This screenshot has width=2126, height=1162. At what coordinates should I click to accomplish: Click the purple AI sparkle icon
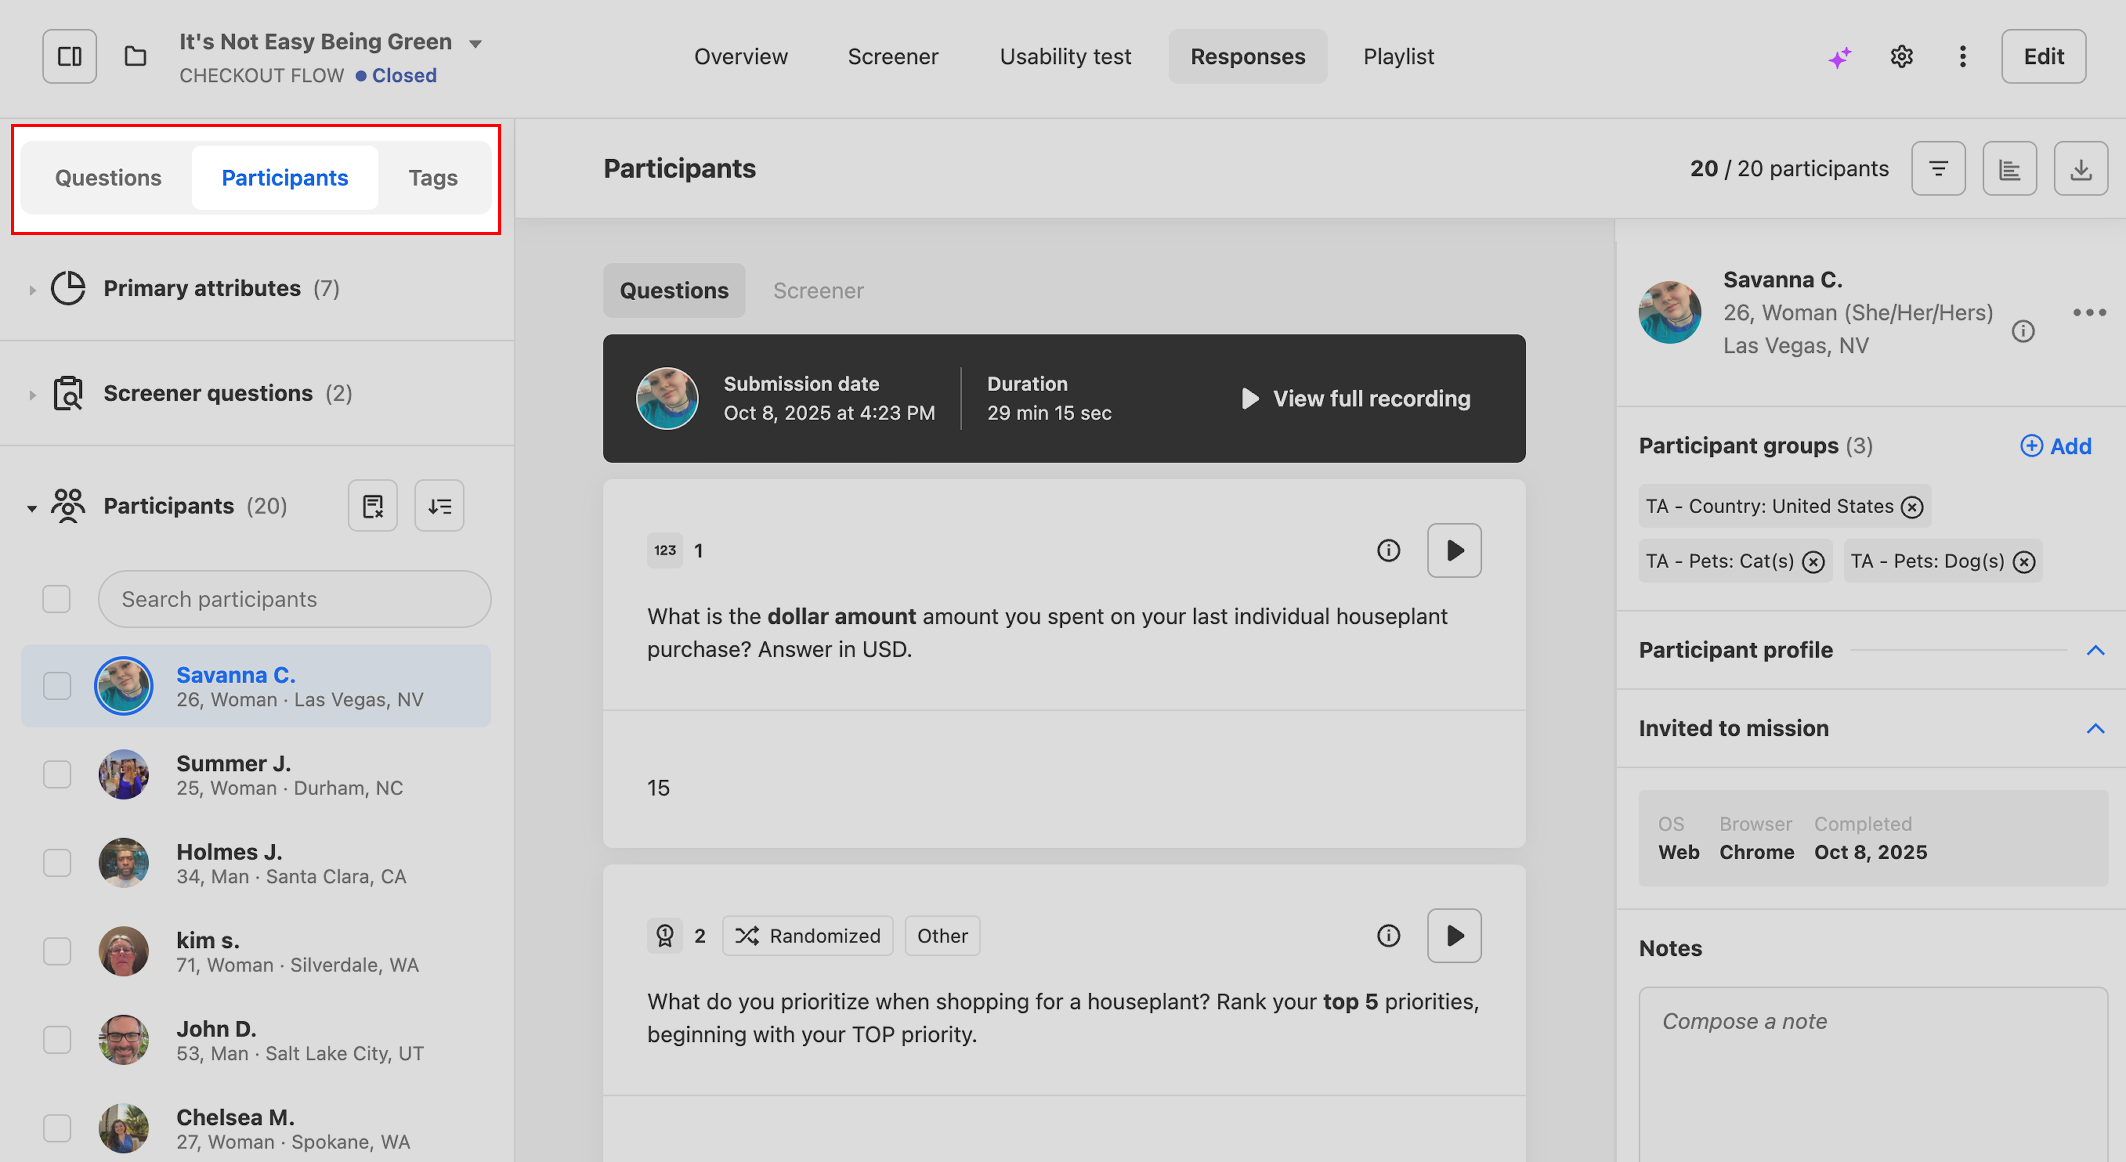pyautogui.click(x=1839, y=57)
